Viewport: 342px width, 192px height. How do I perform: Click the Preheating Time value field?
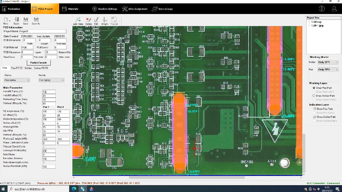pos(49,100)
